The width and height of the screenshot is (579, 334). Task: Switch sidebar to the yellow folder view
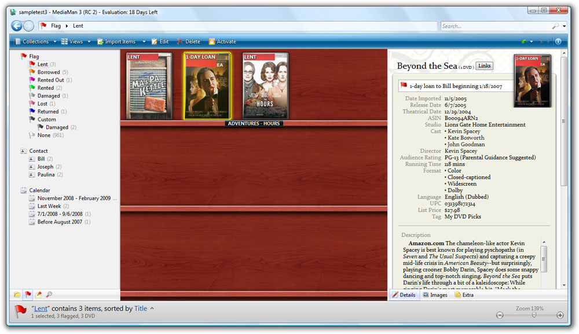click(x=17, y=295)
